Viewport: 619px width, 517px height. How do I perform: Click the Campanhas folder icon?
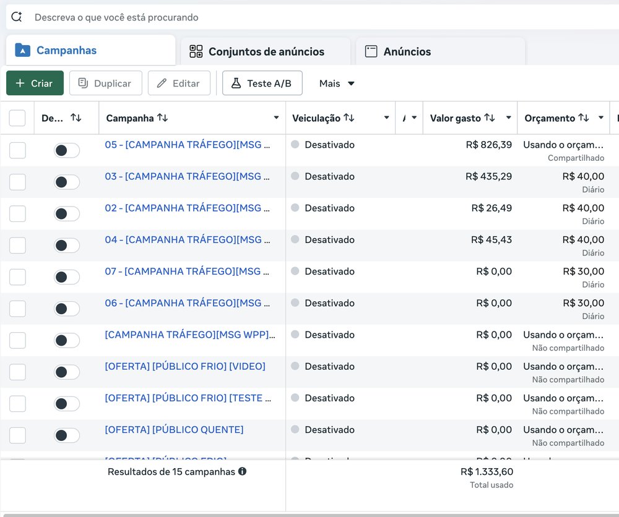[22, 51]
